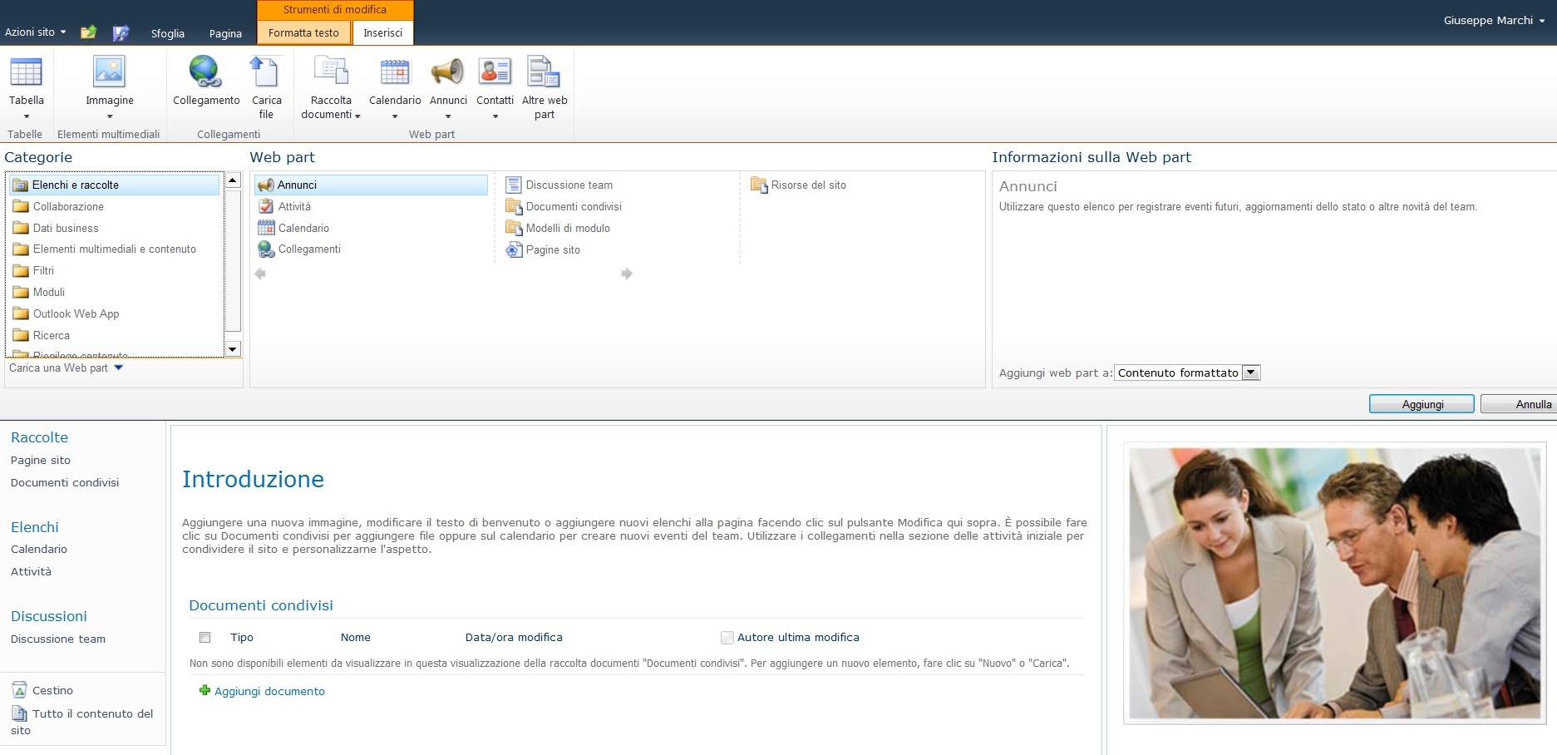Select Elenchi e raccolte category
1557x755 pixels.
point(115,185)
